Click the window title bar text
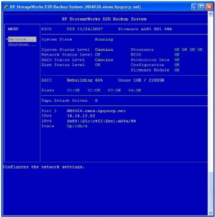Screen dimensions: 215x217 click(x=75, y=7)
